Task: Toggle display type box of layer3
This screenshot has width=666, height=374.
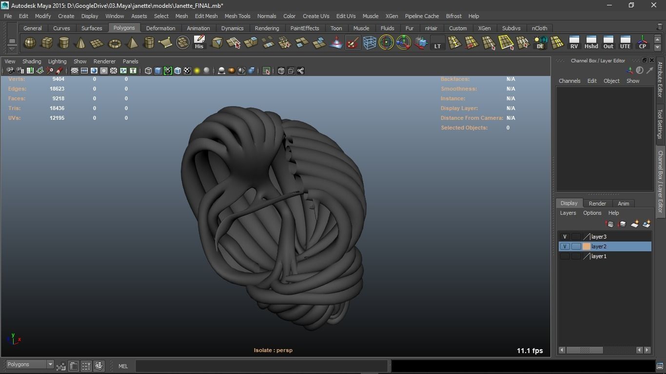Action: tap(576, 237)
